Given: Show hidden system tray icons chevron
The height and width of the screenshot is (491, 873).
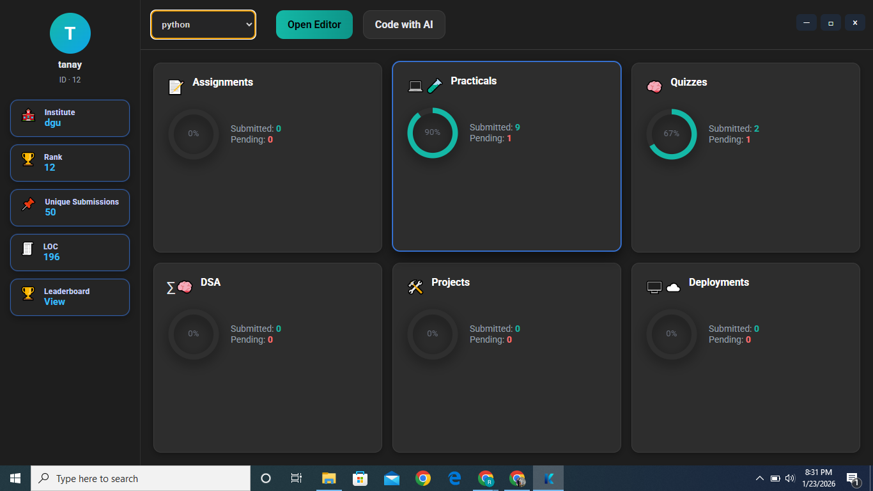Looking at the screenshot, I should [760, 478].
